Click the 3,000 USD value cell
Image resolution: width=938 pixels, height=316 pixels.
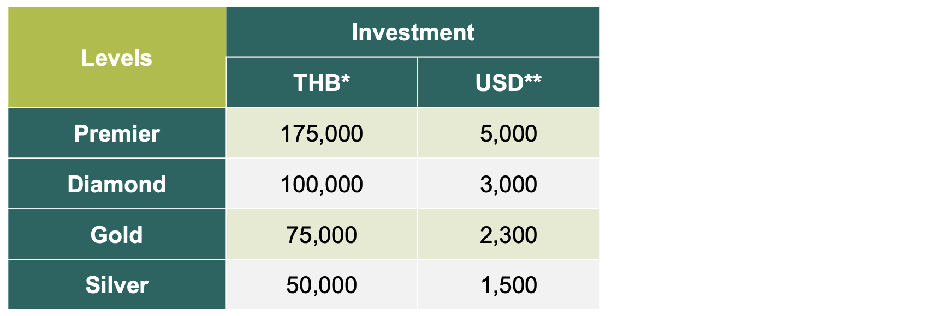pos(508,184)
